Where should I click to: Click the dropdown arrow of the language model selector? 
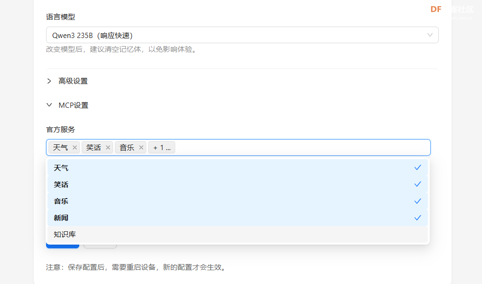(430, 35)
